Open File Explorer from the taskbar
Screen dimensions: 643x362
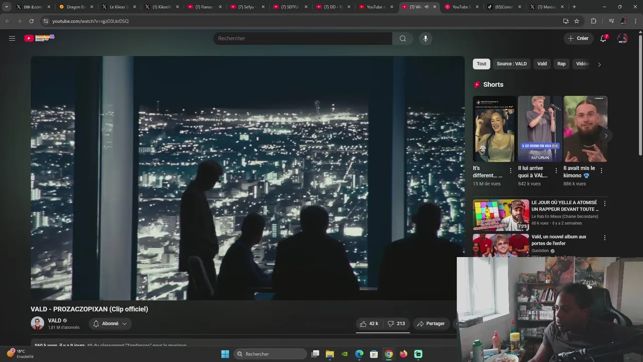(330, 354)
